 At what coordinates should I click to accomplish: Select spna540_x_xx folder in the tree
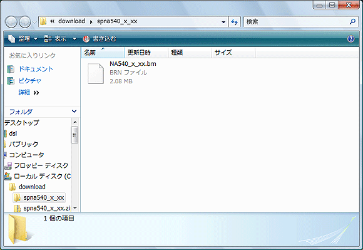[x=44, y=197]
